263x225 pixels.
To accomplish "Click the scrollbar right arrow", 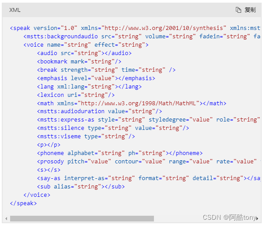I will (257, 219).
